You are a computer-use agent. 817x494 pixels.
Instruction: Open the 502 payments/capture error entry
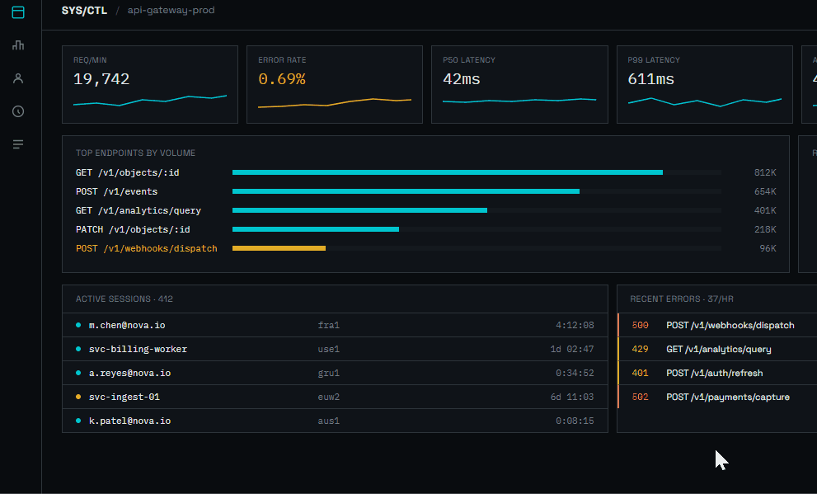click(717, 397)
